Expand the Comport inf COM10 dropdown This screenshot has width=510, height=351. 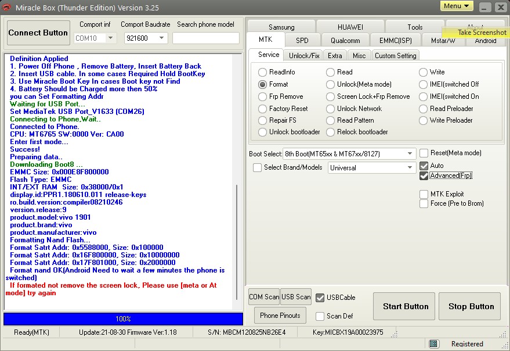[x=111, y=38]
